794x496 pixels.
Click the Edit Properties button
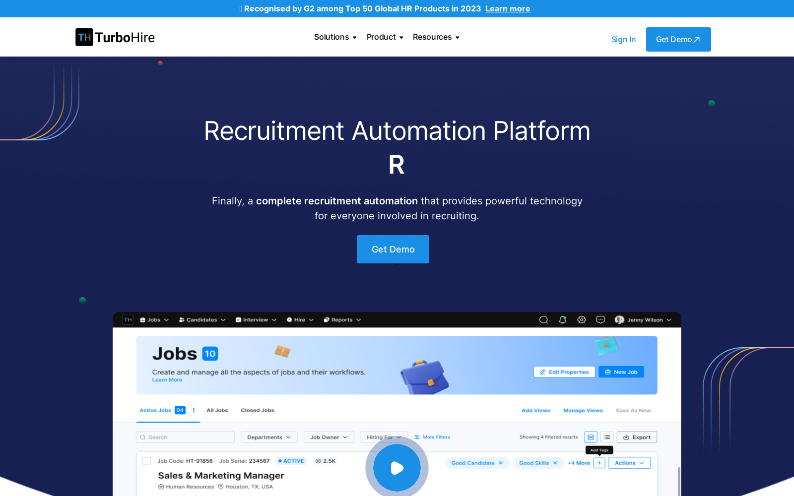[x=564, y=372]
